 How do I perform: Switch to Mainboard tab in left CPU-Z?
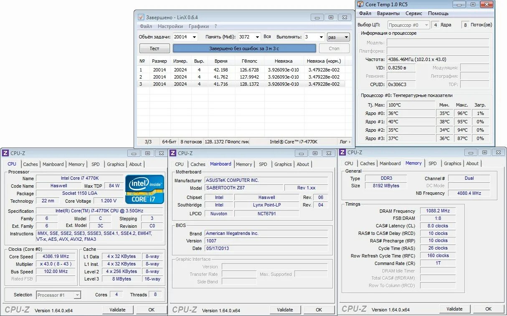tap(53, 164)
